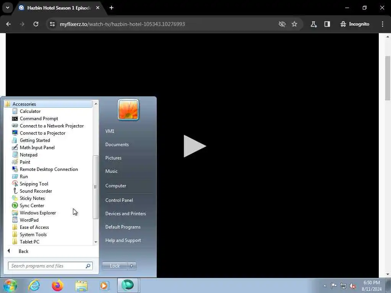
Task: Open Documents from the start menu
Action: pyautogui.click(x=117, y=145)
